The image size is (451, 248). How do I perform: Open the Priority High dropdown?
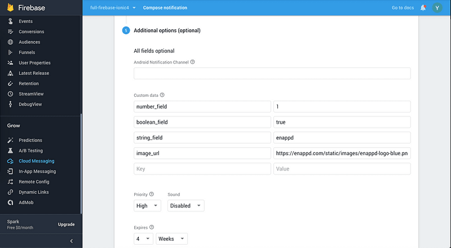[147, 205]
